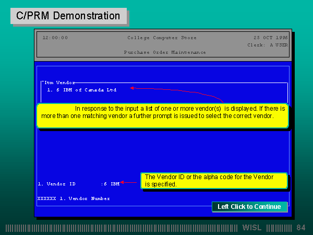Click the small yellow Vendor ID callout
The image size is (313, 235).
point(214,181)
